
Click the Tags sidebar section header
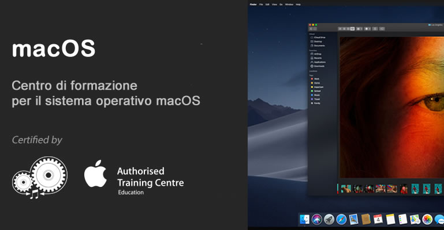tap(311, 75)
